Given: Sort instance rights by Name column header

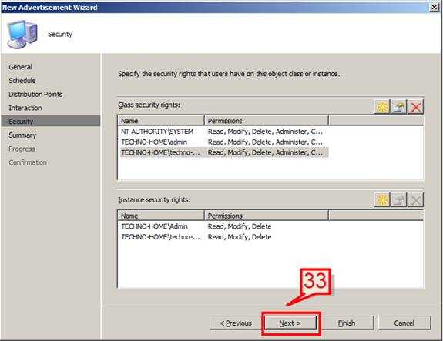Looking at the screenshot, I should (x=161, y=216).
